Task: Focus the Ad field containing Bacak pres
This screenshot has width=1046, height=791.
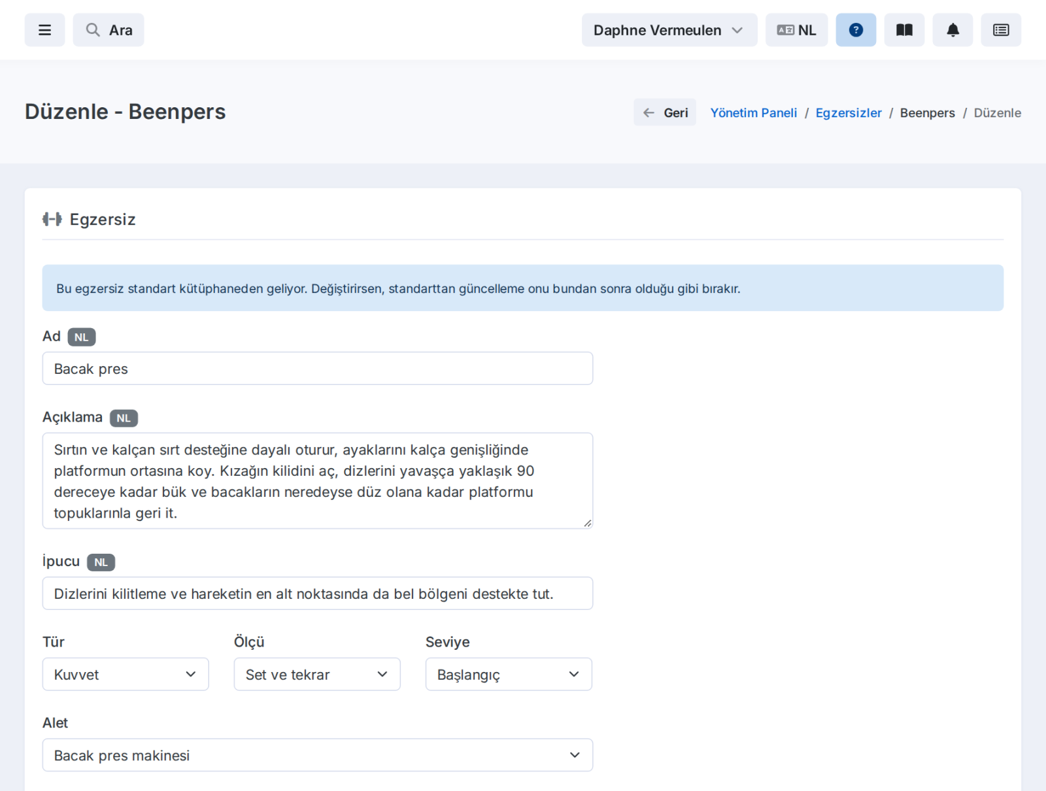Action: [x=318, y=369]
